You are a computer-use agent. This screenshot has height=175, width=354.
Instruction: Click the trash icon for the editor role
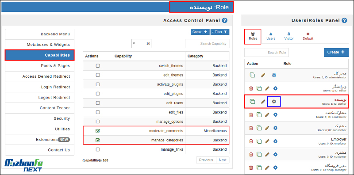point(251,88)
